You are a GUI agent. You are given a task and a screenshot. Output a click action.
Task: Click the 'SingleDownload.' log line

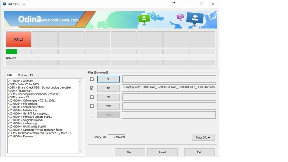point(25,120)
